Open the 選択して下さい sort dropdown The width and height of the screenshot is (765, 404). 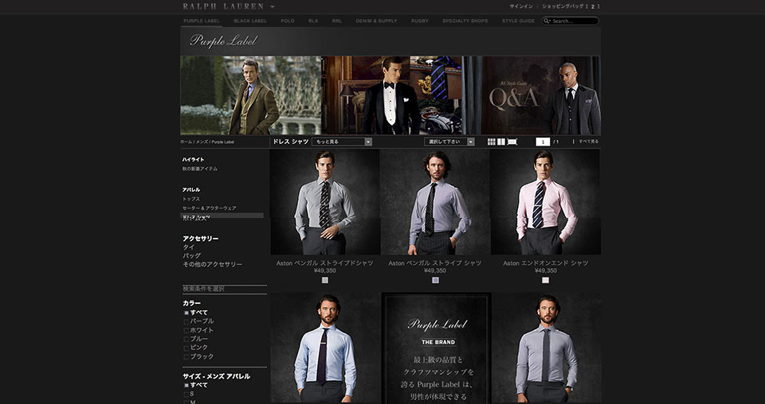coord(449,142)
